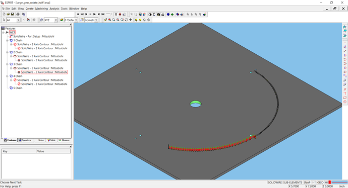348x188 pixels.
Task: Open the Machining menu
Action: click(x=41, y=9)
